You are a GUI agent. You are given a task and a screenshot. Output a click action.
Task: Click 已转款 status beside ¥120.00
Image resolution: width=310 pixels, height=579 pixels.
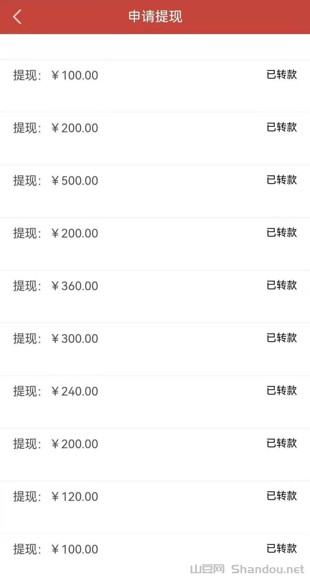pyautogui.click(x=282, y=496)
